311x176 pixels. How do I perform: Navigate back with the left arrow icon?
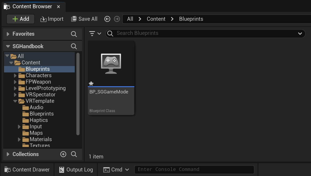click(107, 19)
